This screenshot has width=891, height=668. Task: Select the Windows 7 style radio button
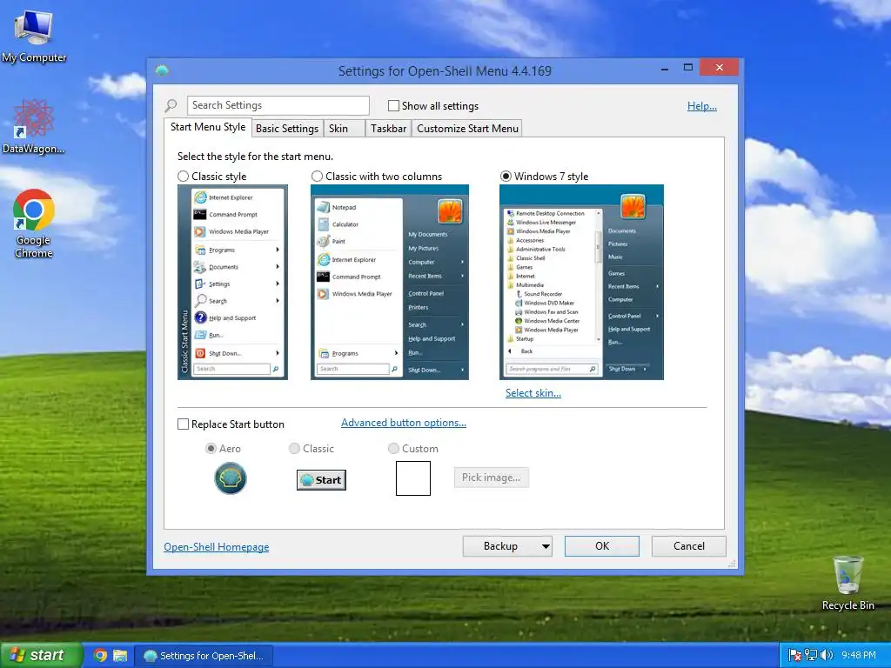tap(506, 177)
